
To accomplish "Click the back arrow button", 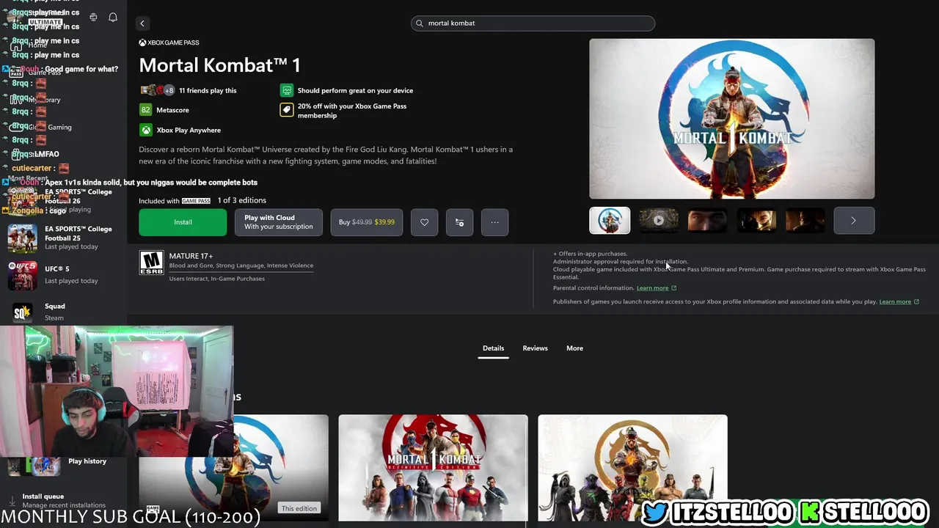I will [x=142, y=23].
